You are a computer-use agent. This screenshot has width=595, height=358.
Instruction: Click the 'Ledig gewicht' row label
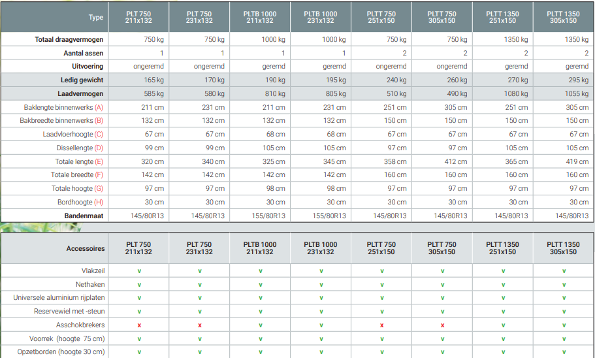(x=82, y=80)
